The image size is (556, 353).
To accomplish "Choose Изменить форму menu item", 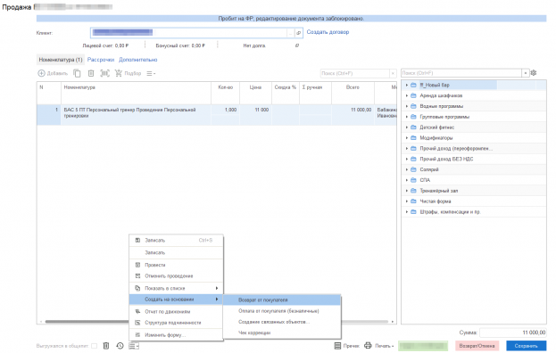I will [x=176, y=335].
